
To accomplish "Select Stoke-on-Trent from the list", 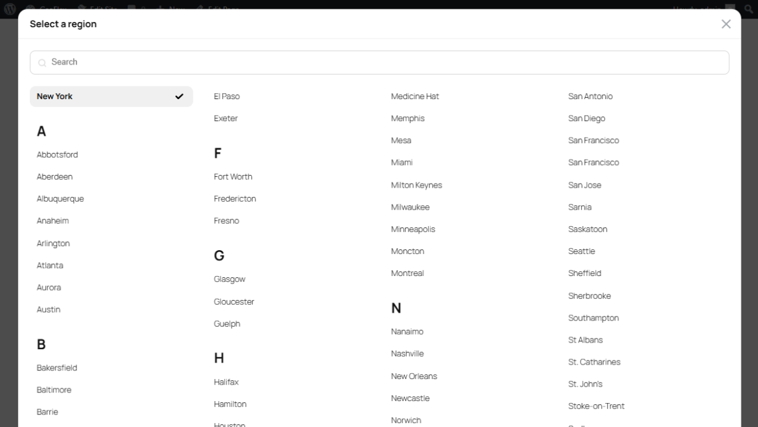I will coord(596,406).
